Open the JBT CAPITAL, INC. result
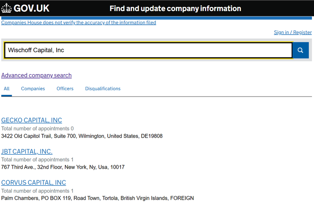Image resolution: width=314 pixels, height=204 pixels. (27, 151)
